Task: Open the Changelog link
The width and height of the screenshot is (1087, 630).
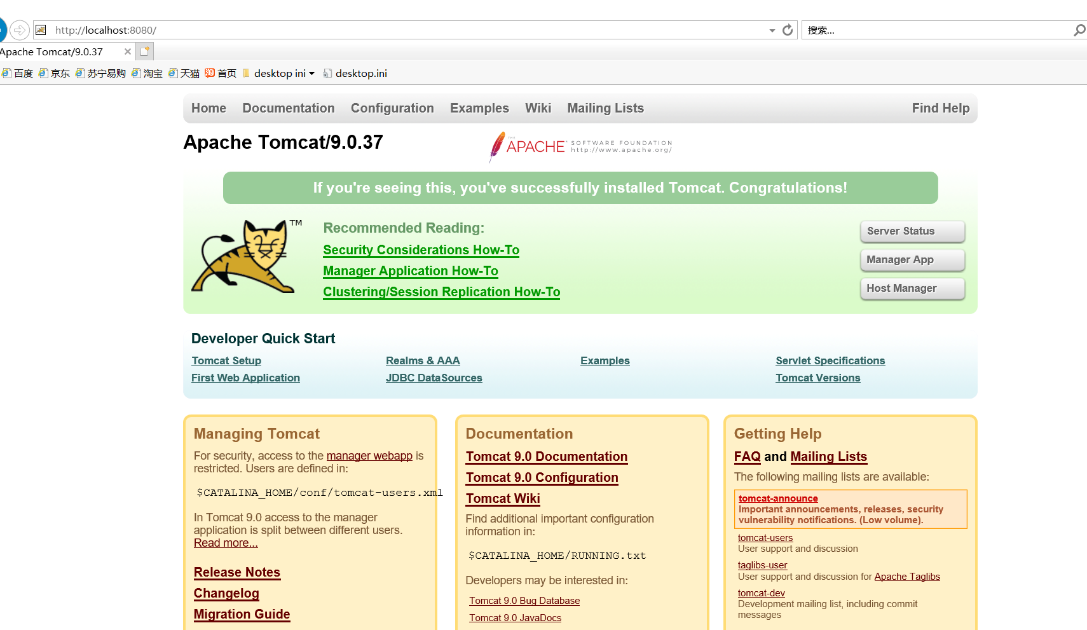Action: (226, 593)
